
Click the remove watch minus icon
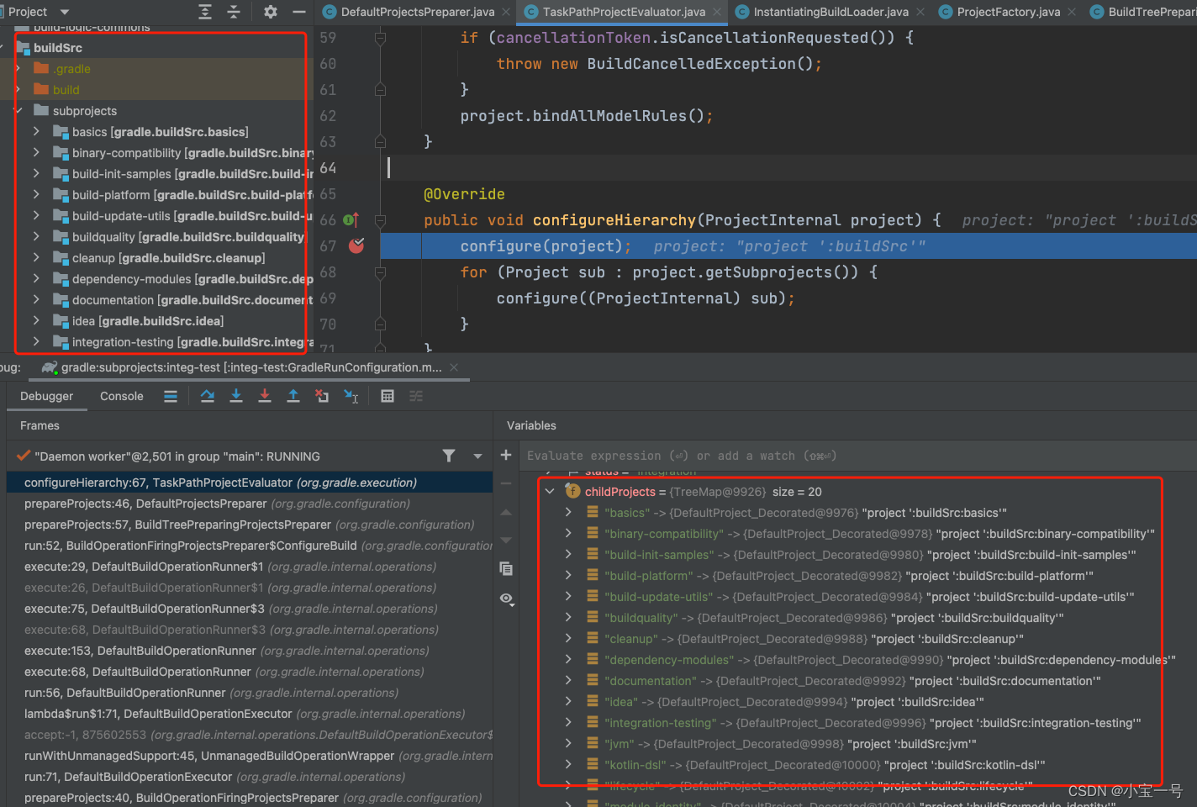[506, 483]
